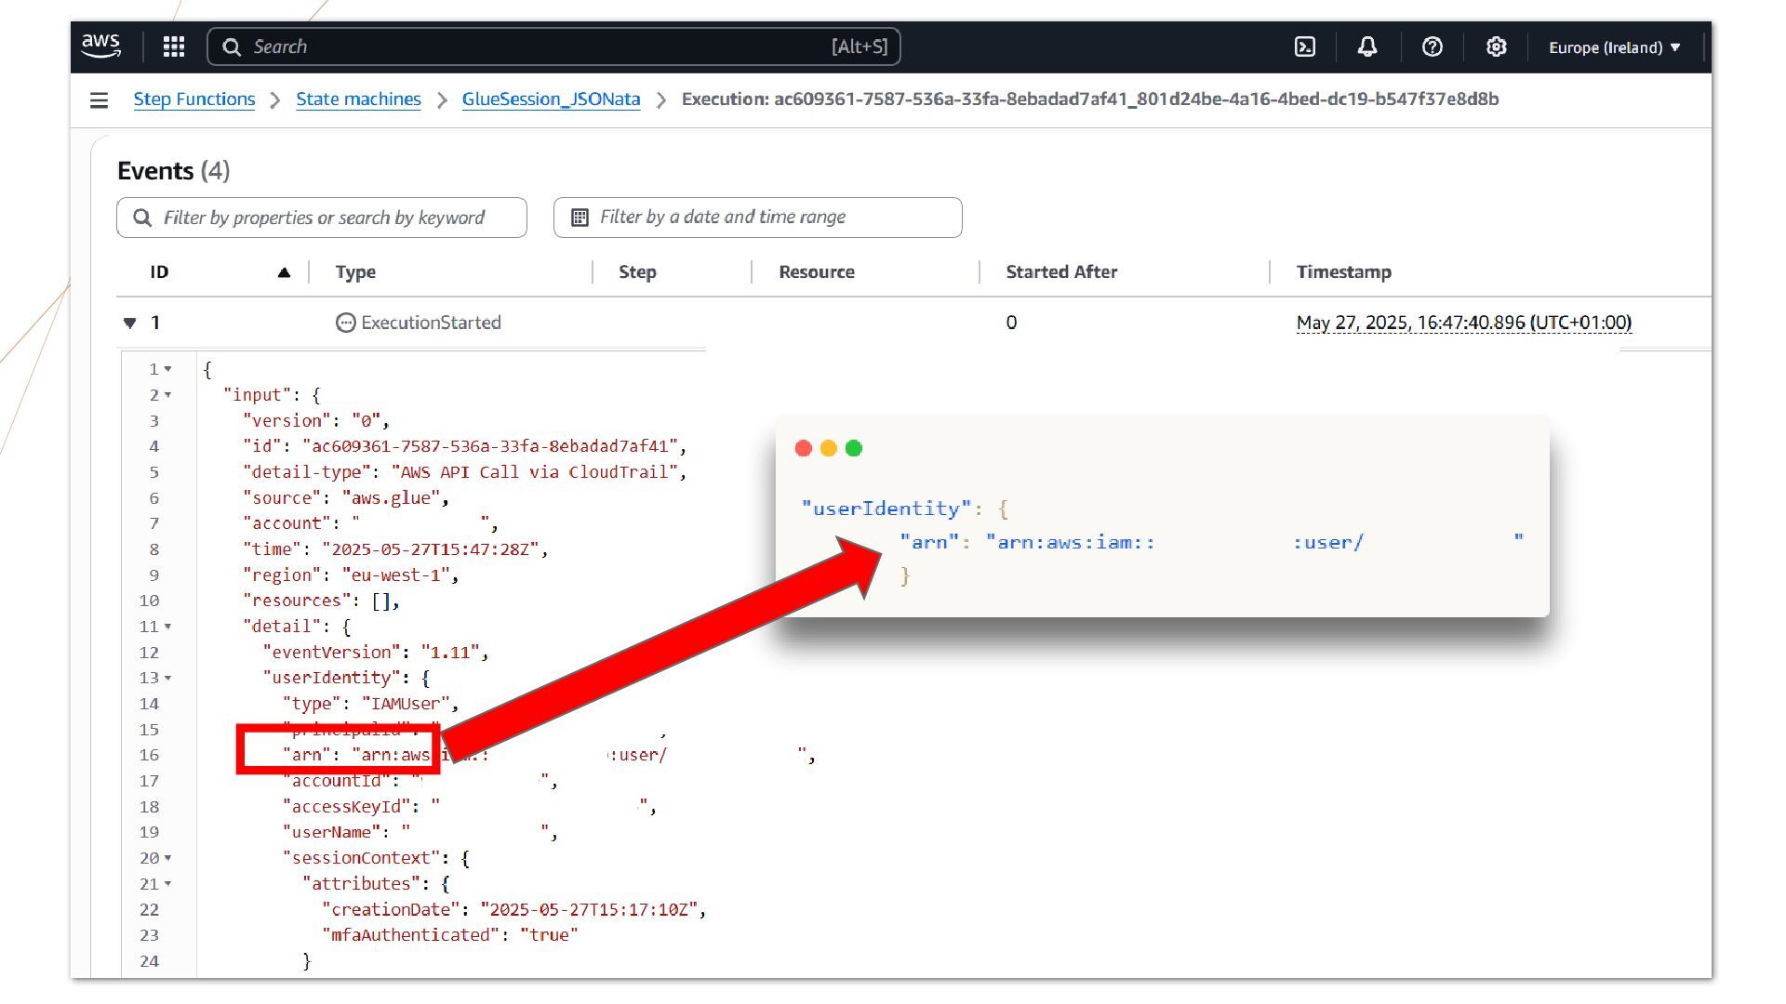
Task: Click the Timestamp column header
Action: coord(1343,272)
